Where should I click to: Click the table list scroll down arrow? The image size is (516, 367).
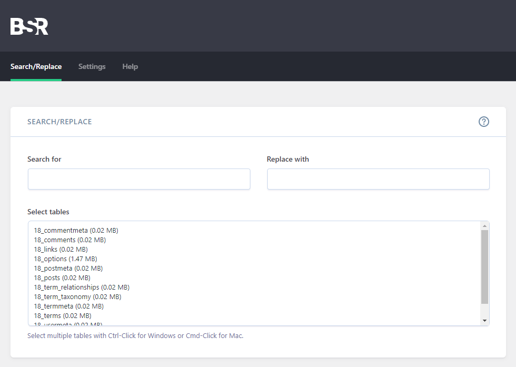(x=484, y=321)
